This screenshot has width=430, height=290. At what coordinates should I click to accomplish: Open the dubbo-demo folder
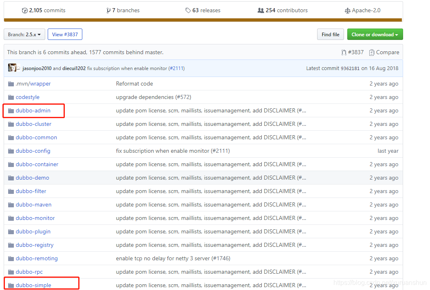32,178
